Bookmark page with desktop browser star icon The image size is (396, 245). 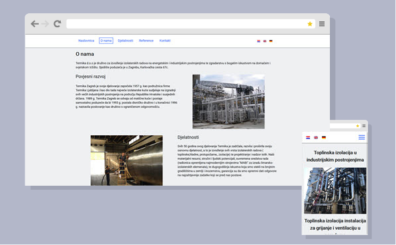click(x=310, y=24)
